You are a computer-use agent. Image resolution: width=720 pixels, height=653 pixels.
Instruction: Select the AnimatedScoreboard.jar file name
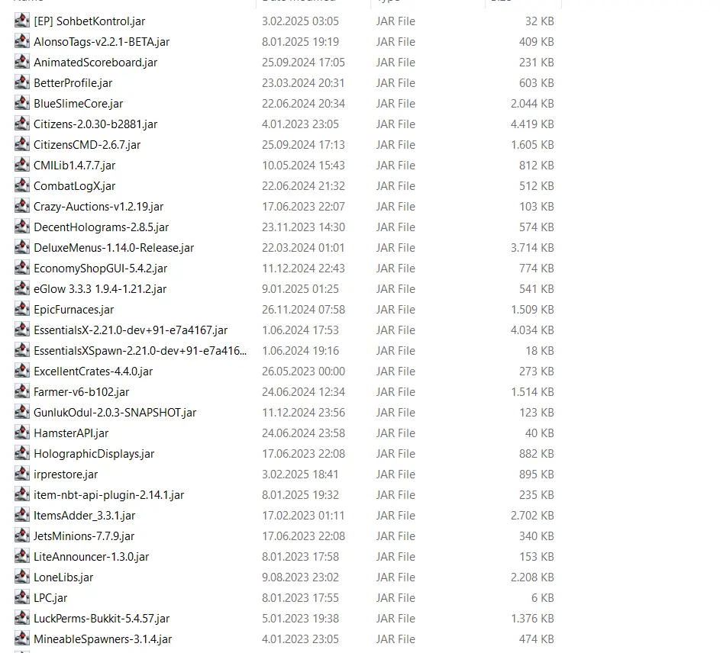95,63
